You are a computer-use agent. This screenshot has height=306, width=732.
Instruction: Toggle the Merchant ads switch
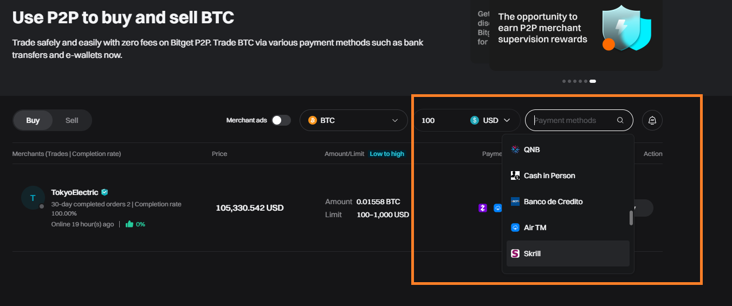coord(281,120)
